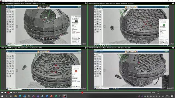Open the taskbar clock and date
Image resolution: width=175 pixels, height=98 pixels.
point(167,96)
